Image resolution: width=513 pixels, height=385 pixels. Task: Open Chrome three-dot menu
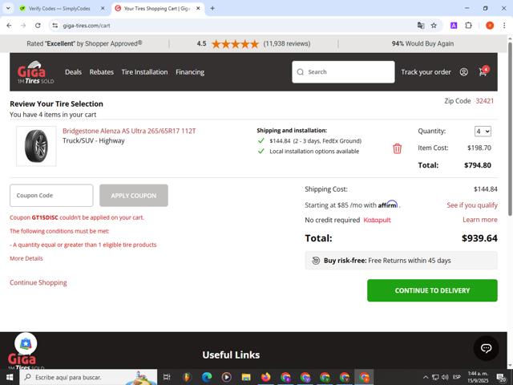[504, 26]
